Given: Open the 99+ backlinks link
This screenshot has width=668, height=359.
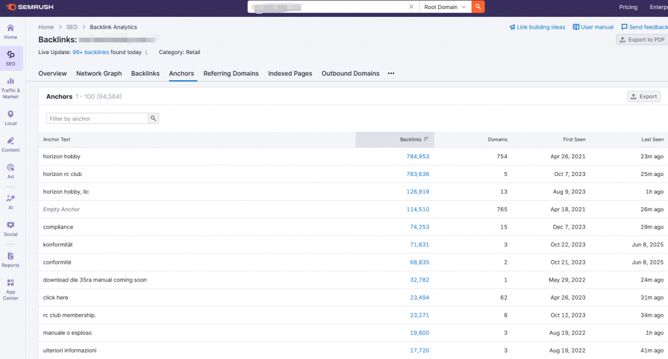Looking at the screenshot, I should pos(91,52).
